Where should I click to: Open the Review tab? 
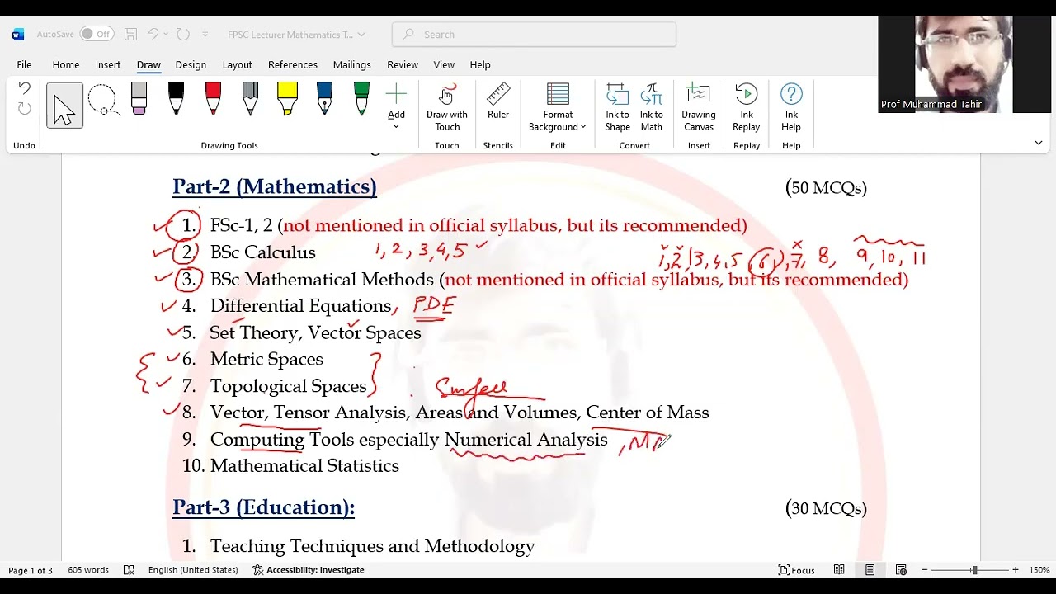[x=403, y=64]
